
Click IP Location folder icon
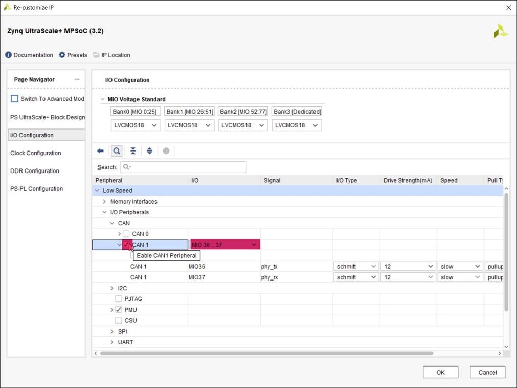pos(96,55)
